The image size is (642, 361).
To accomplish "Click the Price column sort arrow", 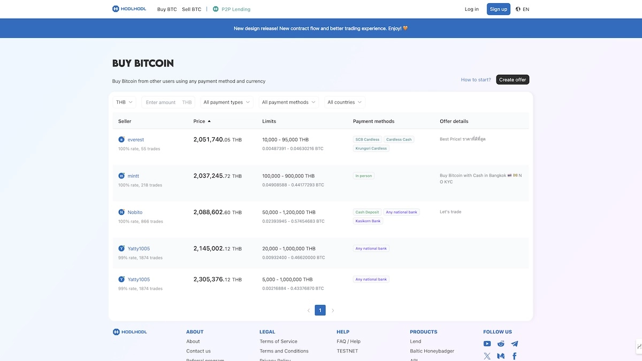I will click(209, 121).
